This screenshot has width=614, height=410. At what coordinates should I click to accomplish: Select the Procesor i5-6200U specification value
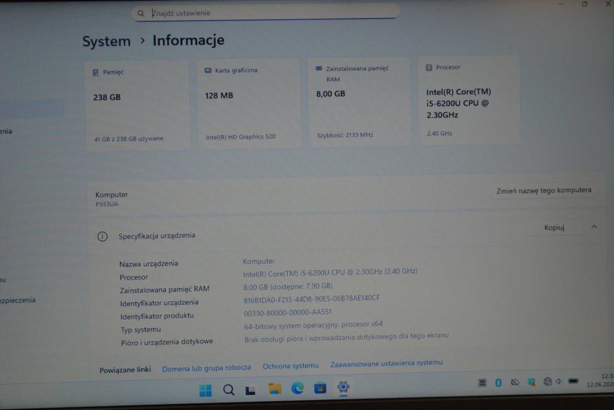click(330, 272)
